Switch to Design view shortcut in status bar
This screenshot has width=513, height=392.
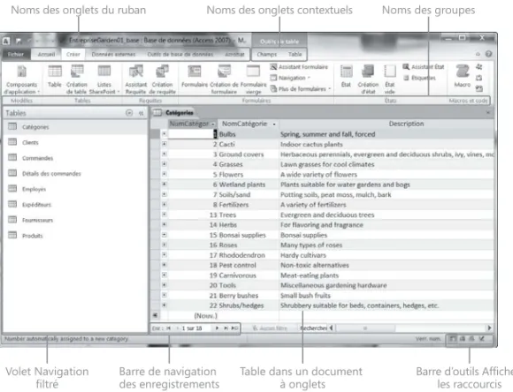pyautogui.click(x=481, y=339)
